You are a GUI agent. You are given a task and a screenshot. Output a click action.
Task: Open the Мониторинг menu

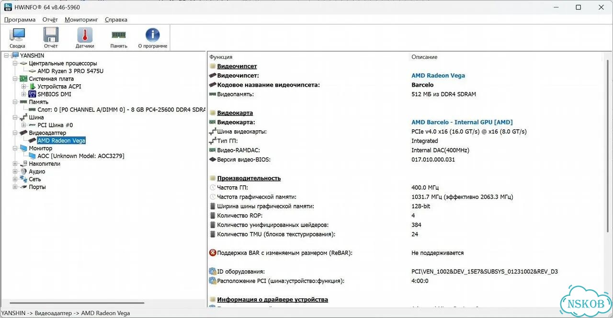[81, 20]
